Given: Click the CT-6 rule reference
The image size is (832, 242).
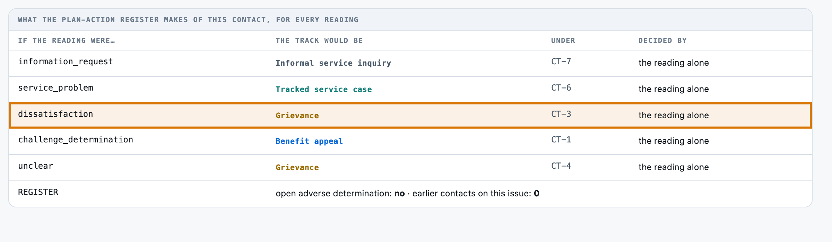Looking at the screenshot, I should tap(561, 88).
